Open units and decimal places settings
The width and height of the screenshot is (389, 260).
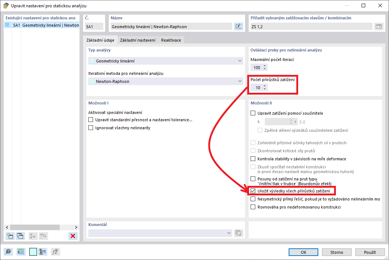[x=21, y=252]
